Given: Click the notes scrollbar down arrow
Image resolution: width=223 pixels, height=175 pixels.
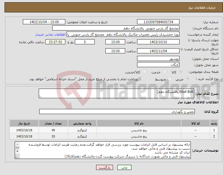Looking at the screenshot, I should [x=17, y=151].
